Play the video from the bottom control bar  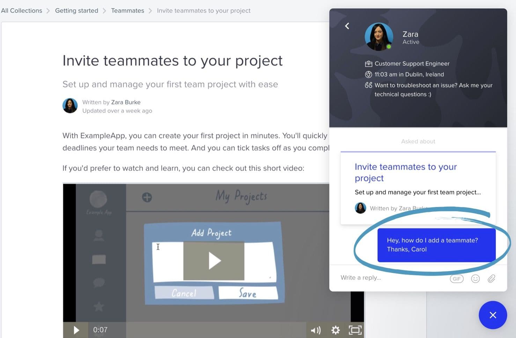[76, 330]
